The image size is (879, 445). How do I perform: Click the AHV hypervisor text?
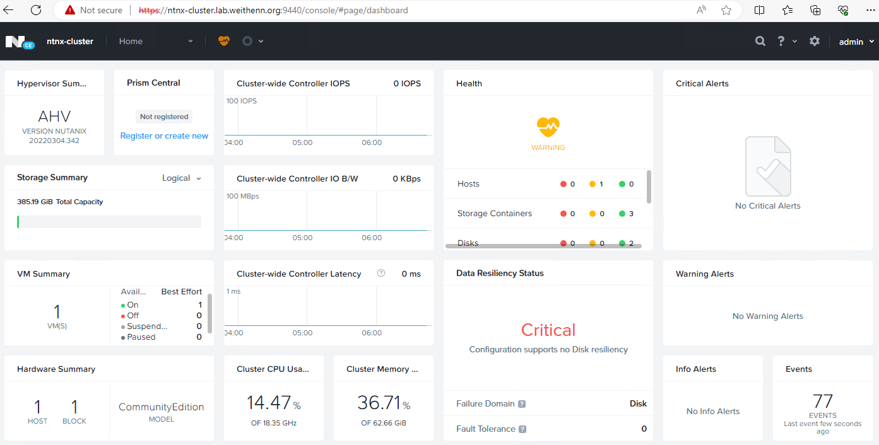tap(54, 117)
